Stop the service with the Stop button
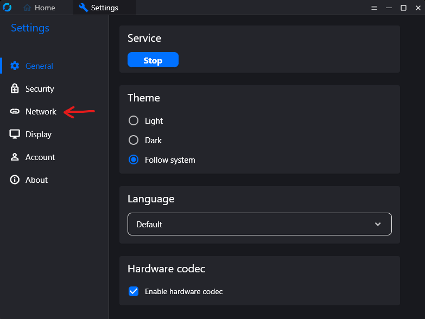This screenshot has width=425, height=319. coord(153,60)
